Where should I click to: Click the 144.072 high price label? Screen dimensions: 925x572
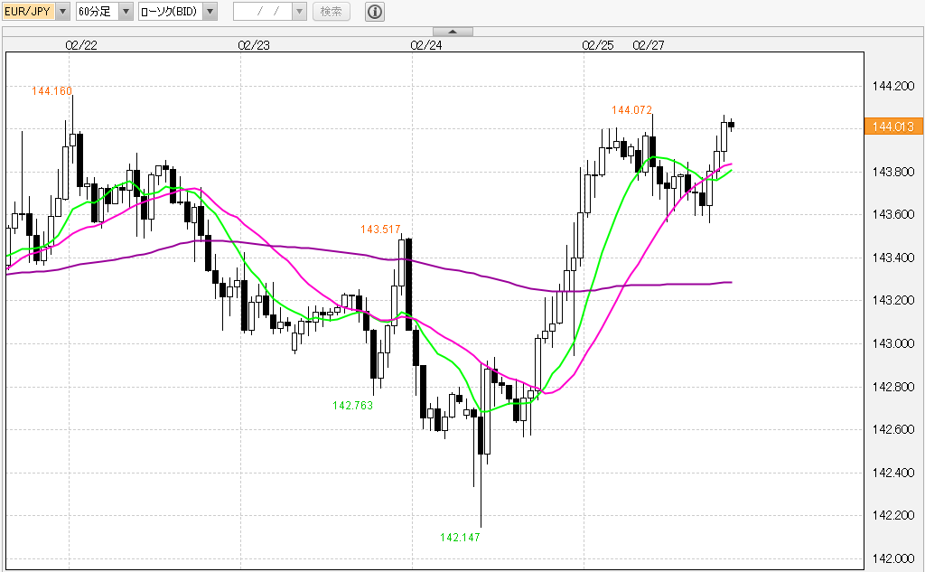(x=631, y=110)
